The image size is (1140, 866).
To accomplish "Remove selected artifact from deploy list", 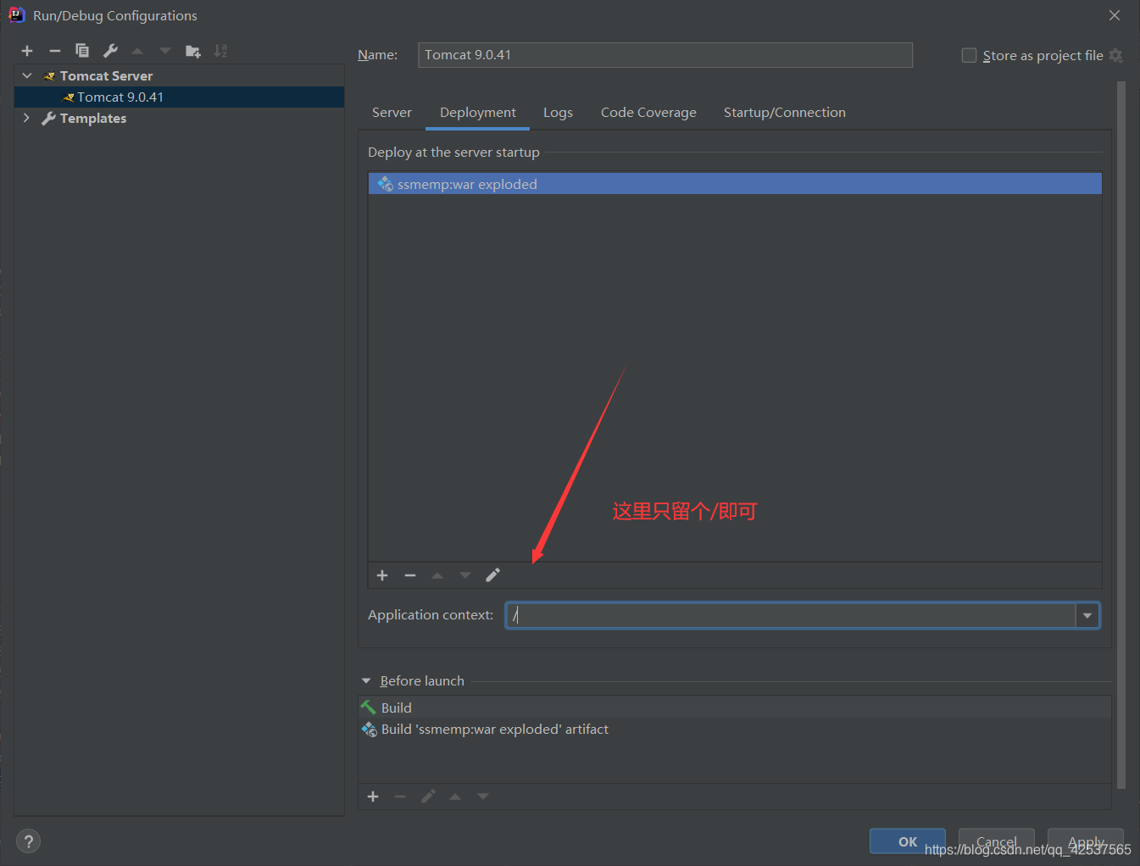I will [x=410, y=575].
